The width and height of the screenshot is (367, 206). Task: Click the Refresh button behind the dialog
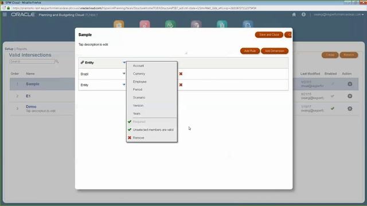pos(349,55)
